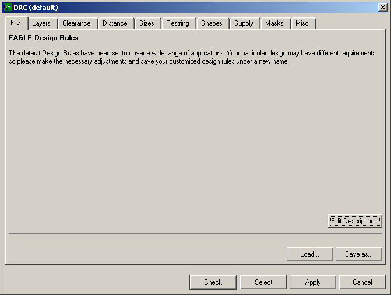The height and width of the screenshot is (295, 391).
Task: Click the Edit Description button
Action: [x=355, y=221]
